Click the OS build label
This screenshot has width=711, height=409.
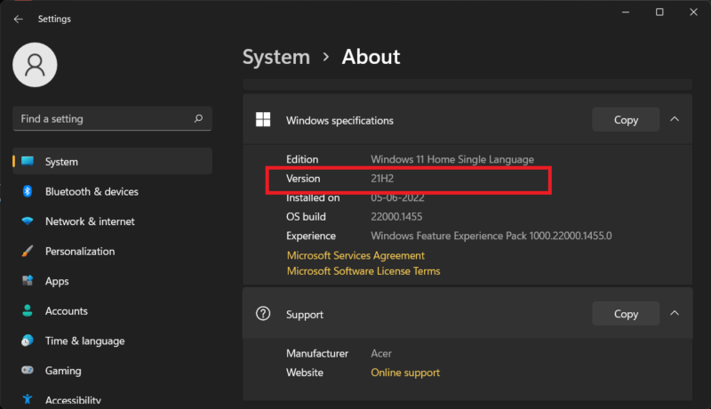[306, 217]
